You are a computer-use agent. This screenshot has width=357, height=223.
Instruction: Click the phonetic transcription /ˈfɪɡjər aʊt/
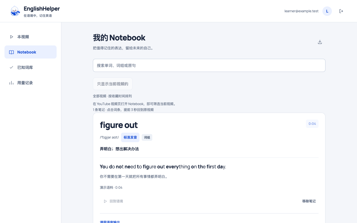[109, 137]
